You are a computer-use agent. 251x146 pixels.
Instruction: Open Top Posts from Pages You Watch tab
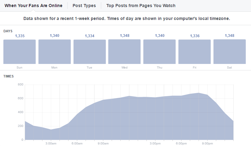pyautogui.click(x=141, y=6)
